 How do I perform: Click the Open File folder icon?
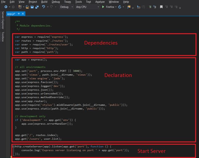coord(27,7)
